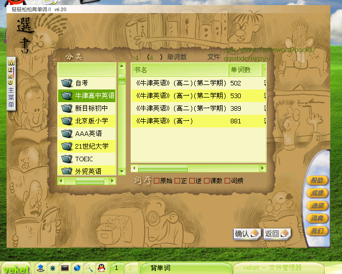Click the category vertical scrollbar thumb

[x=122, y=79]
